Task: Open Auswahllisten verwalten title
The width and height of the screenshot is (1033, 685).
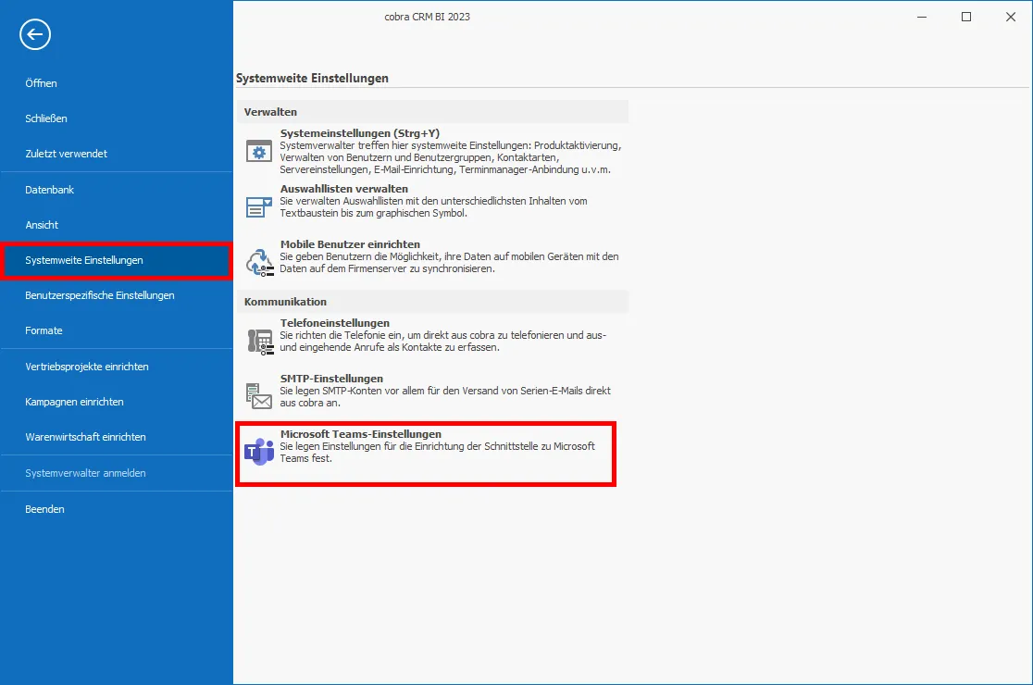Action: [344, 189]
